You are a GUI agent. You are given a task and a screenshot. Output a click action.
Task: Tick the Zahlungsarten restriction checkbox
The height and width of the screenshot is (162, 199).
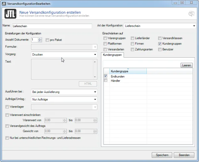132,49
